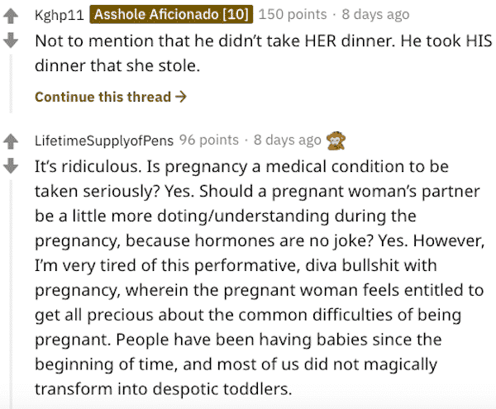
Task: Click the text 'dinner that she stole.'
Action: (117, 66)
